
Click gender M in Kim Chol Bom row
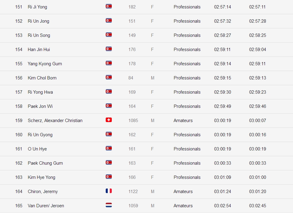click(153, 78)
